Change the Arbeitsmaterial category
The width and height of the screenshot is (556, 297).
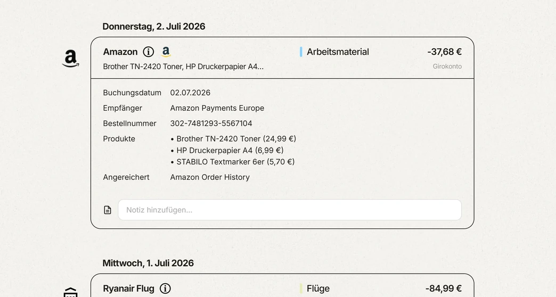coord(338,52)
